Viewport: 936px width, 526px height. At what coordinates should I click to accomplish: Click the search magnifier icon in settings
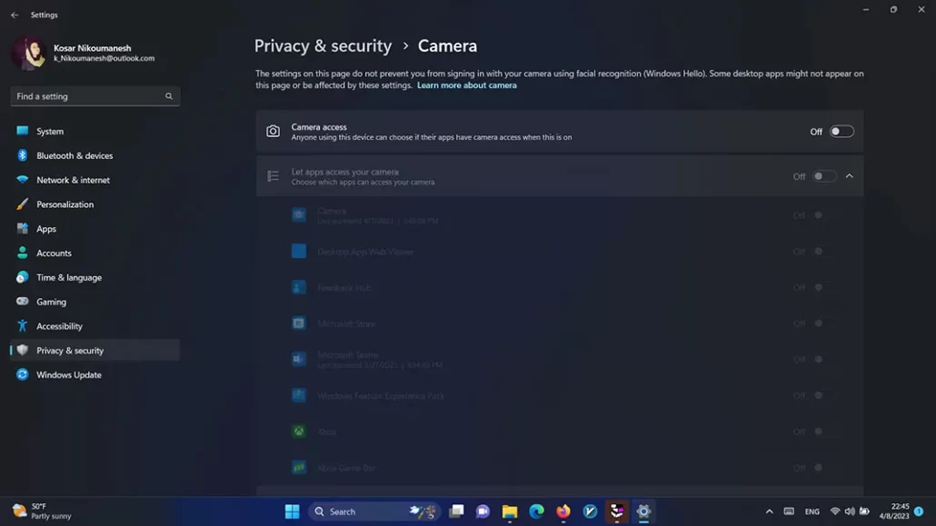click(x=169, y=96)
